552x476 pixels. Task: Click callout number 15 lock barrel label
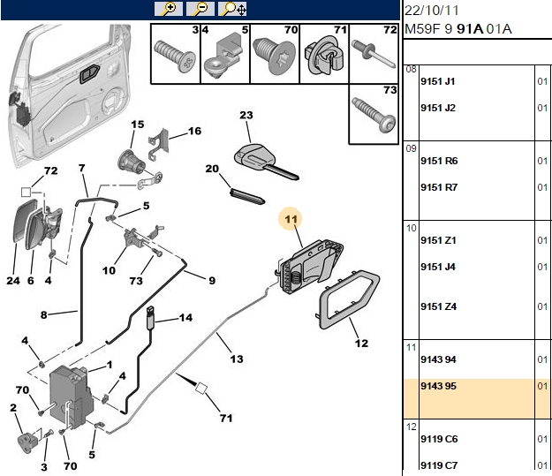[x=137, y=125]
